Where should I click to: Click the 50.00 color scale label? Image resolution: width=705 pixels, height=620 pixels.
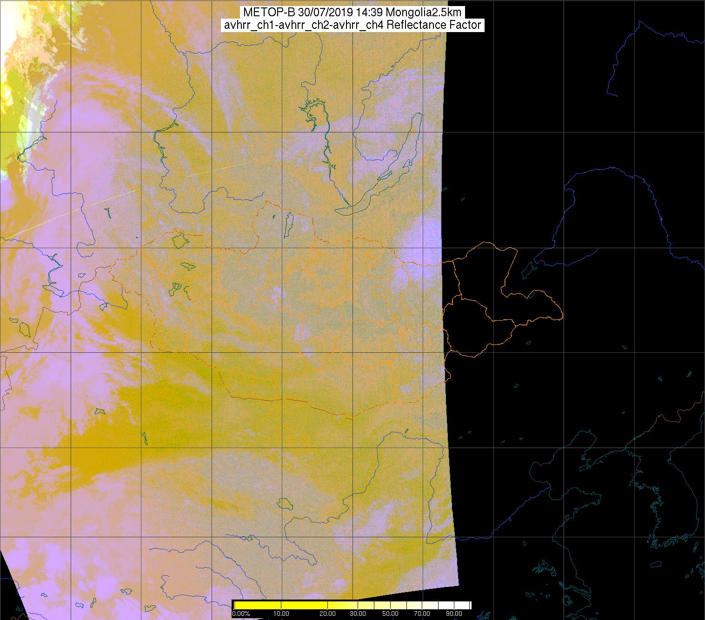coord(391,614)
